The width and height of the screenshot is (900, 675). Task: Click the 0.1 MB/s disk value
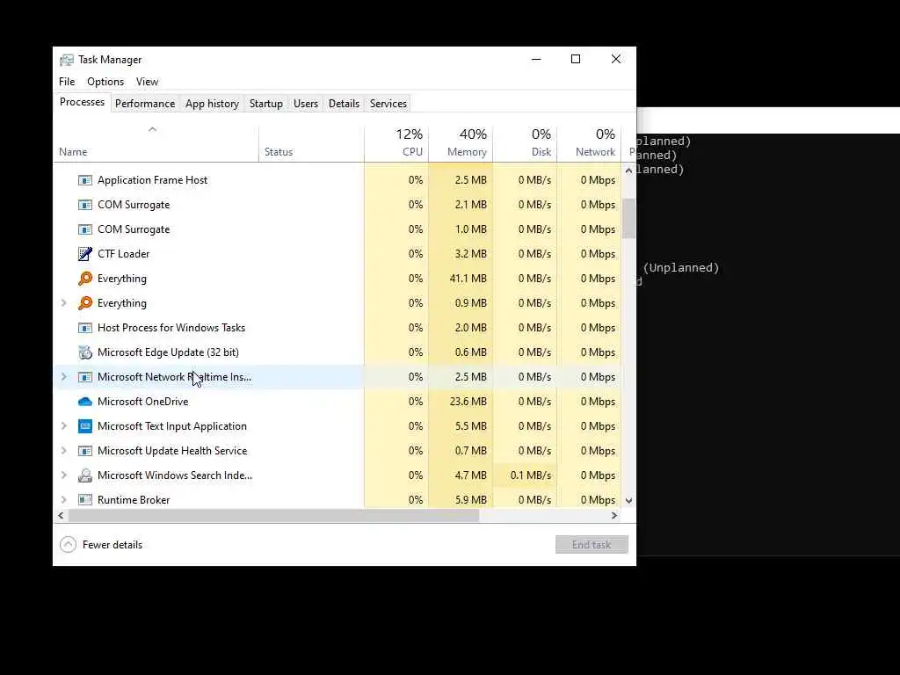pos(530,475)
